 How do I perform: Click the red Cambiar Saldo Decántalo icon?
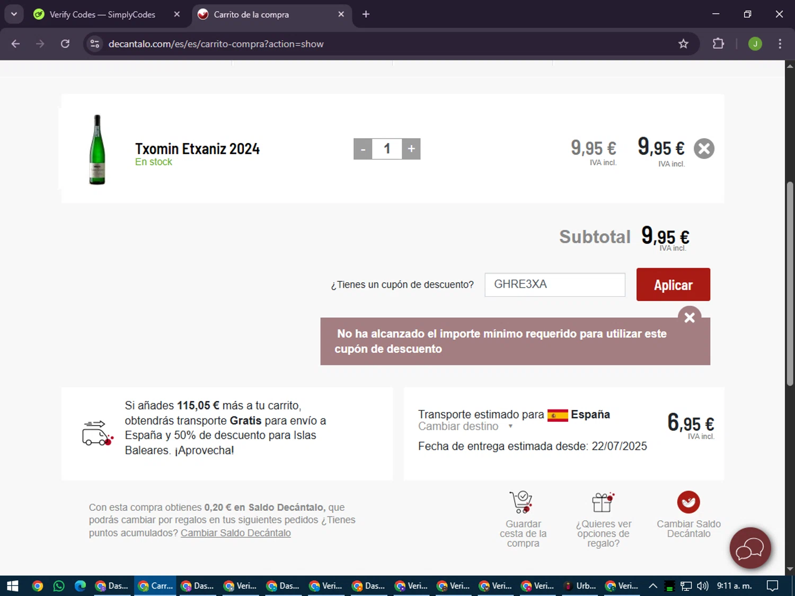pos(688,502)
